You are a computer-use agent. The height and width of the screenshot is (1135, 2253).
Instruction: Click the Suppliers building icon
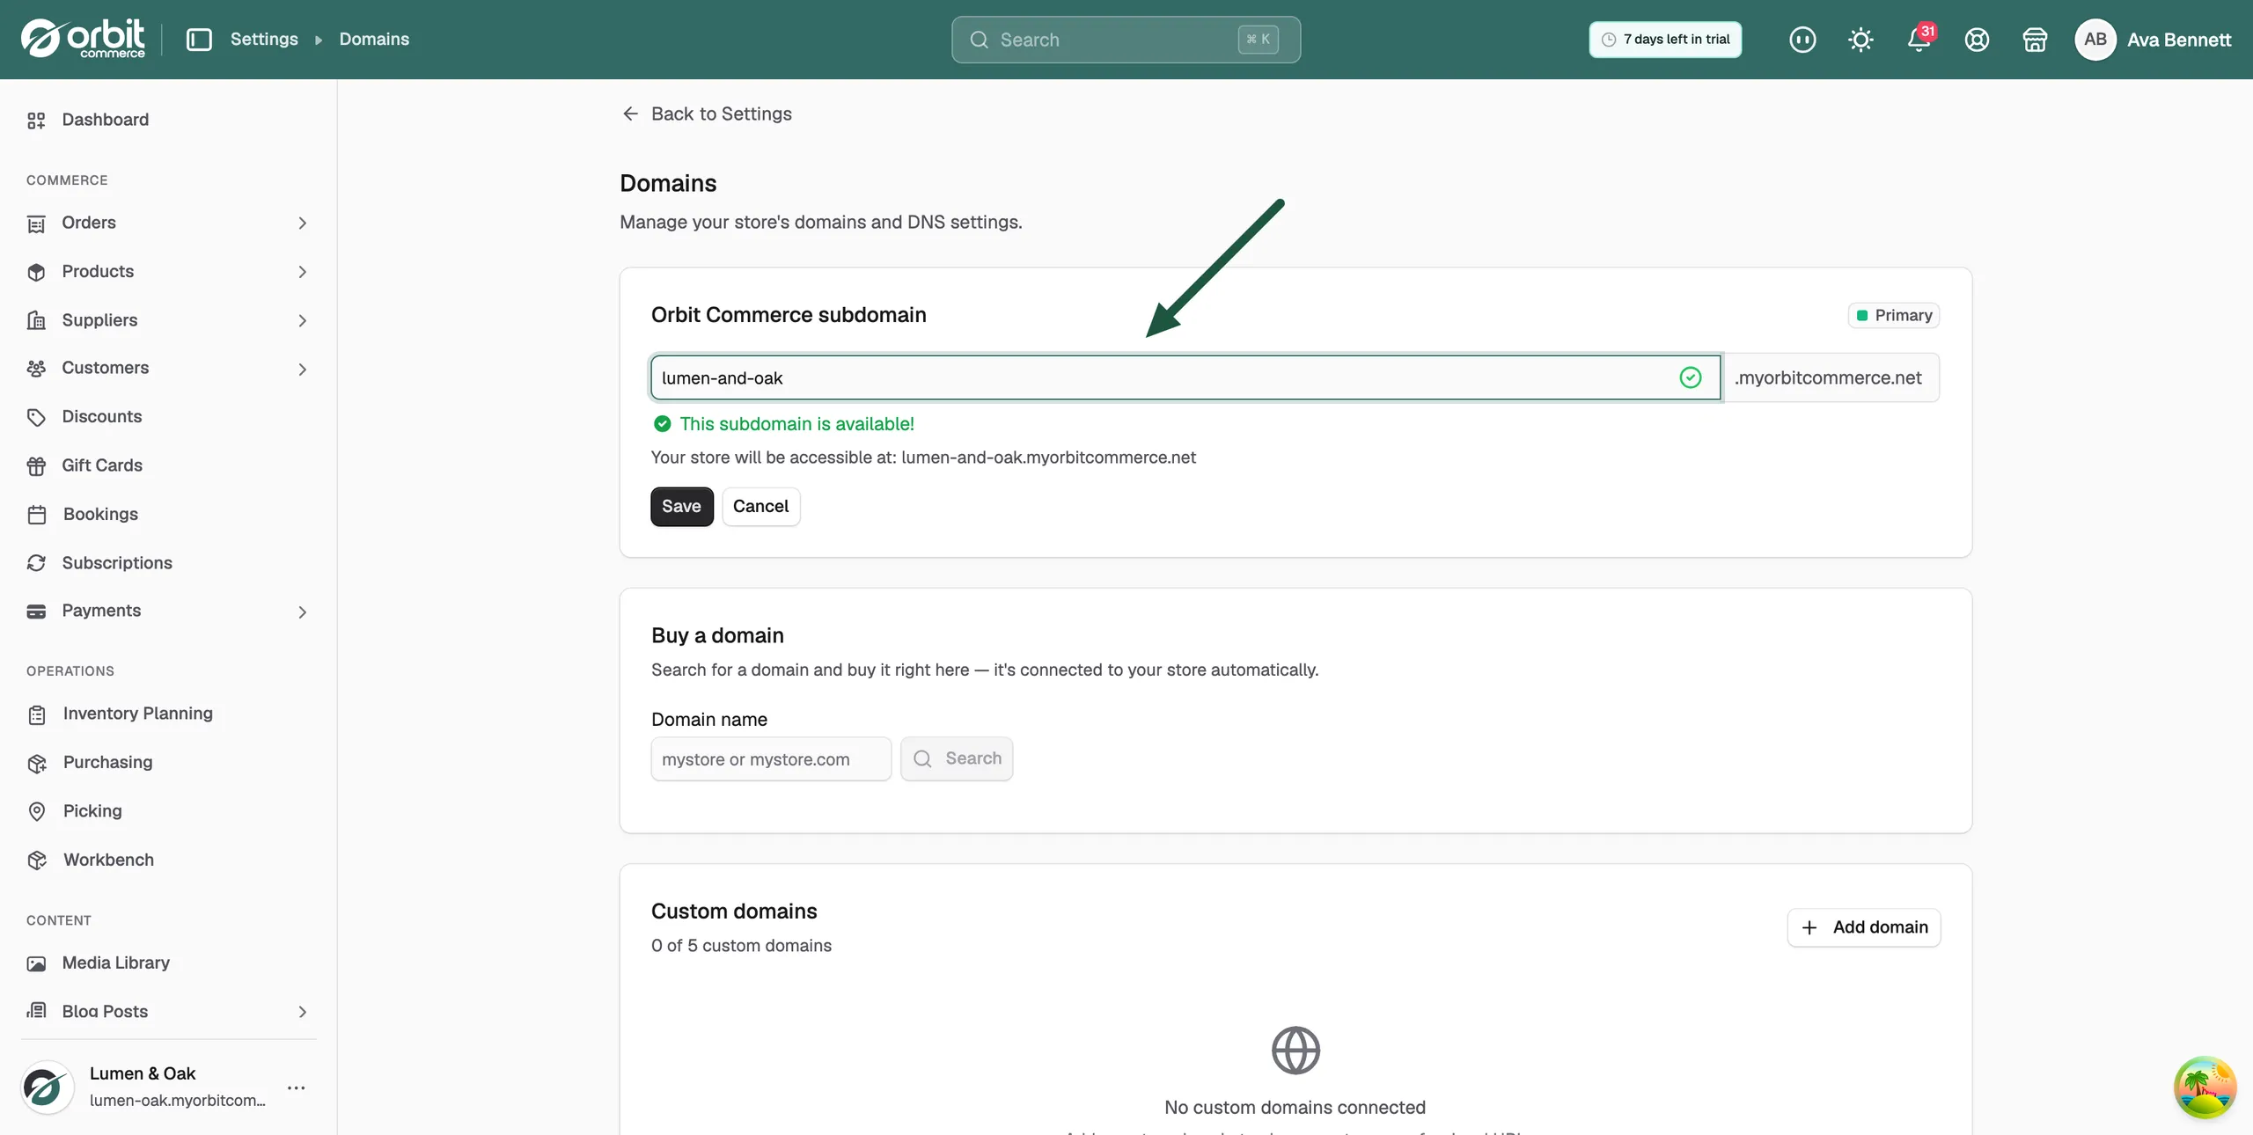coord(36,320)
